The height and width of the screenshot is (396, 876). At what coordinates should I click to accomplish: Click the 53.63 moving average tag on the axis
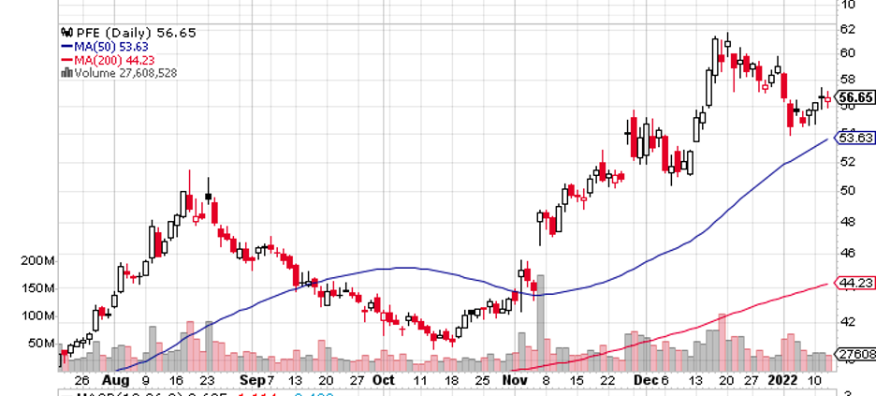[x=854, y=138]
